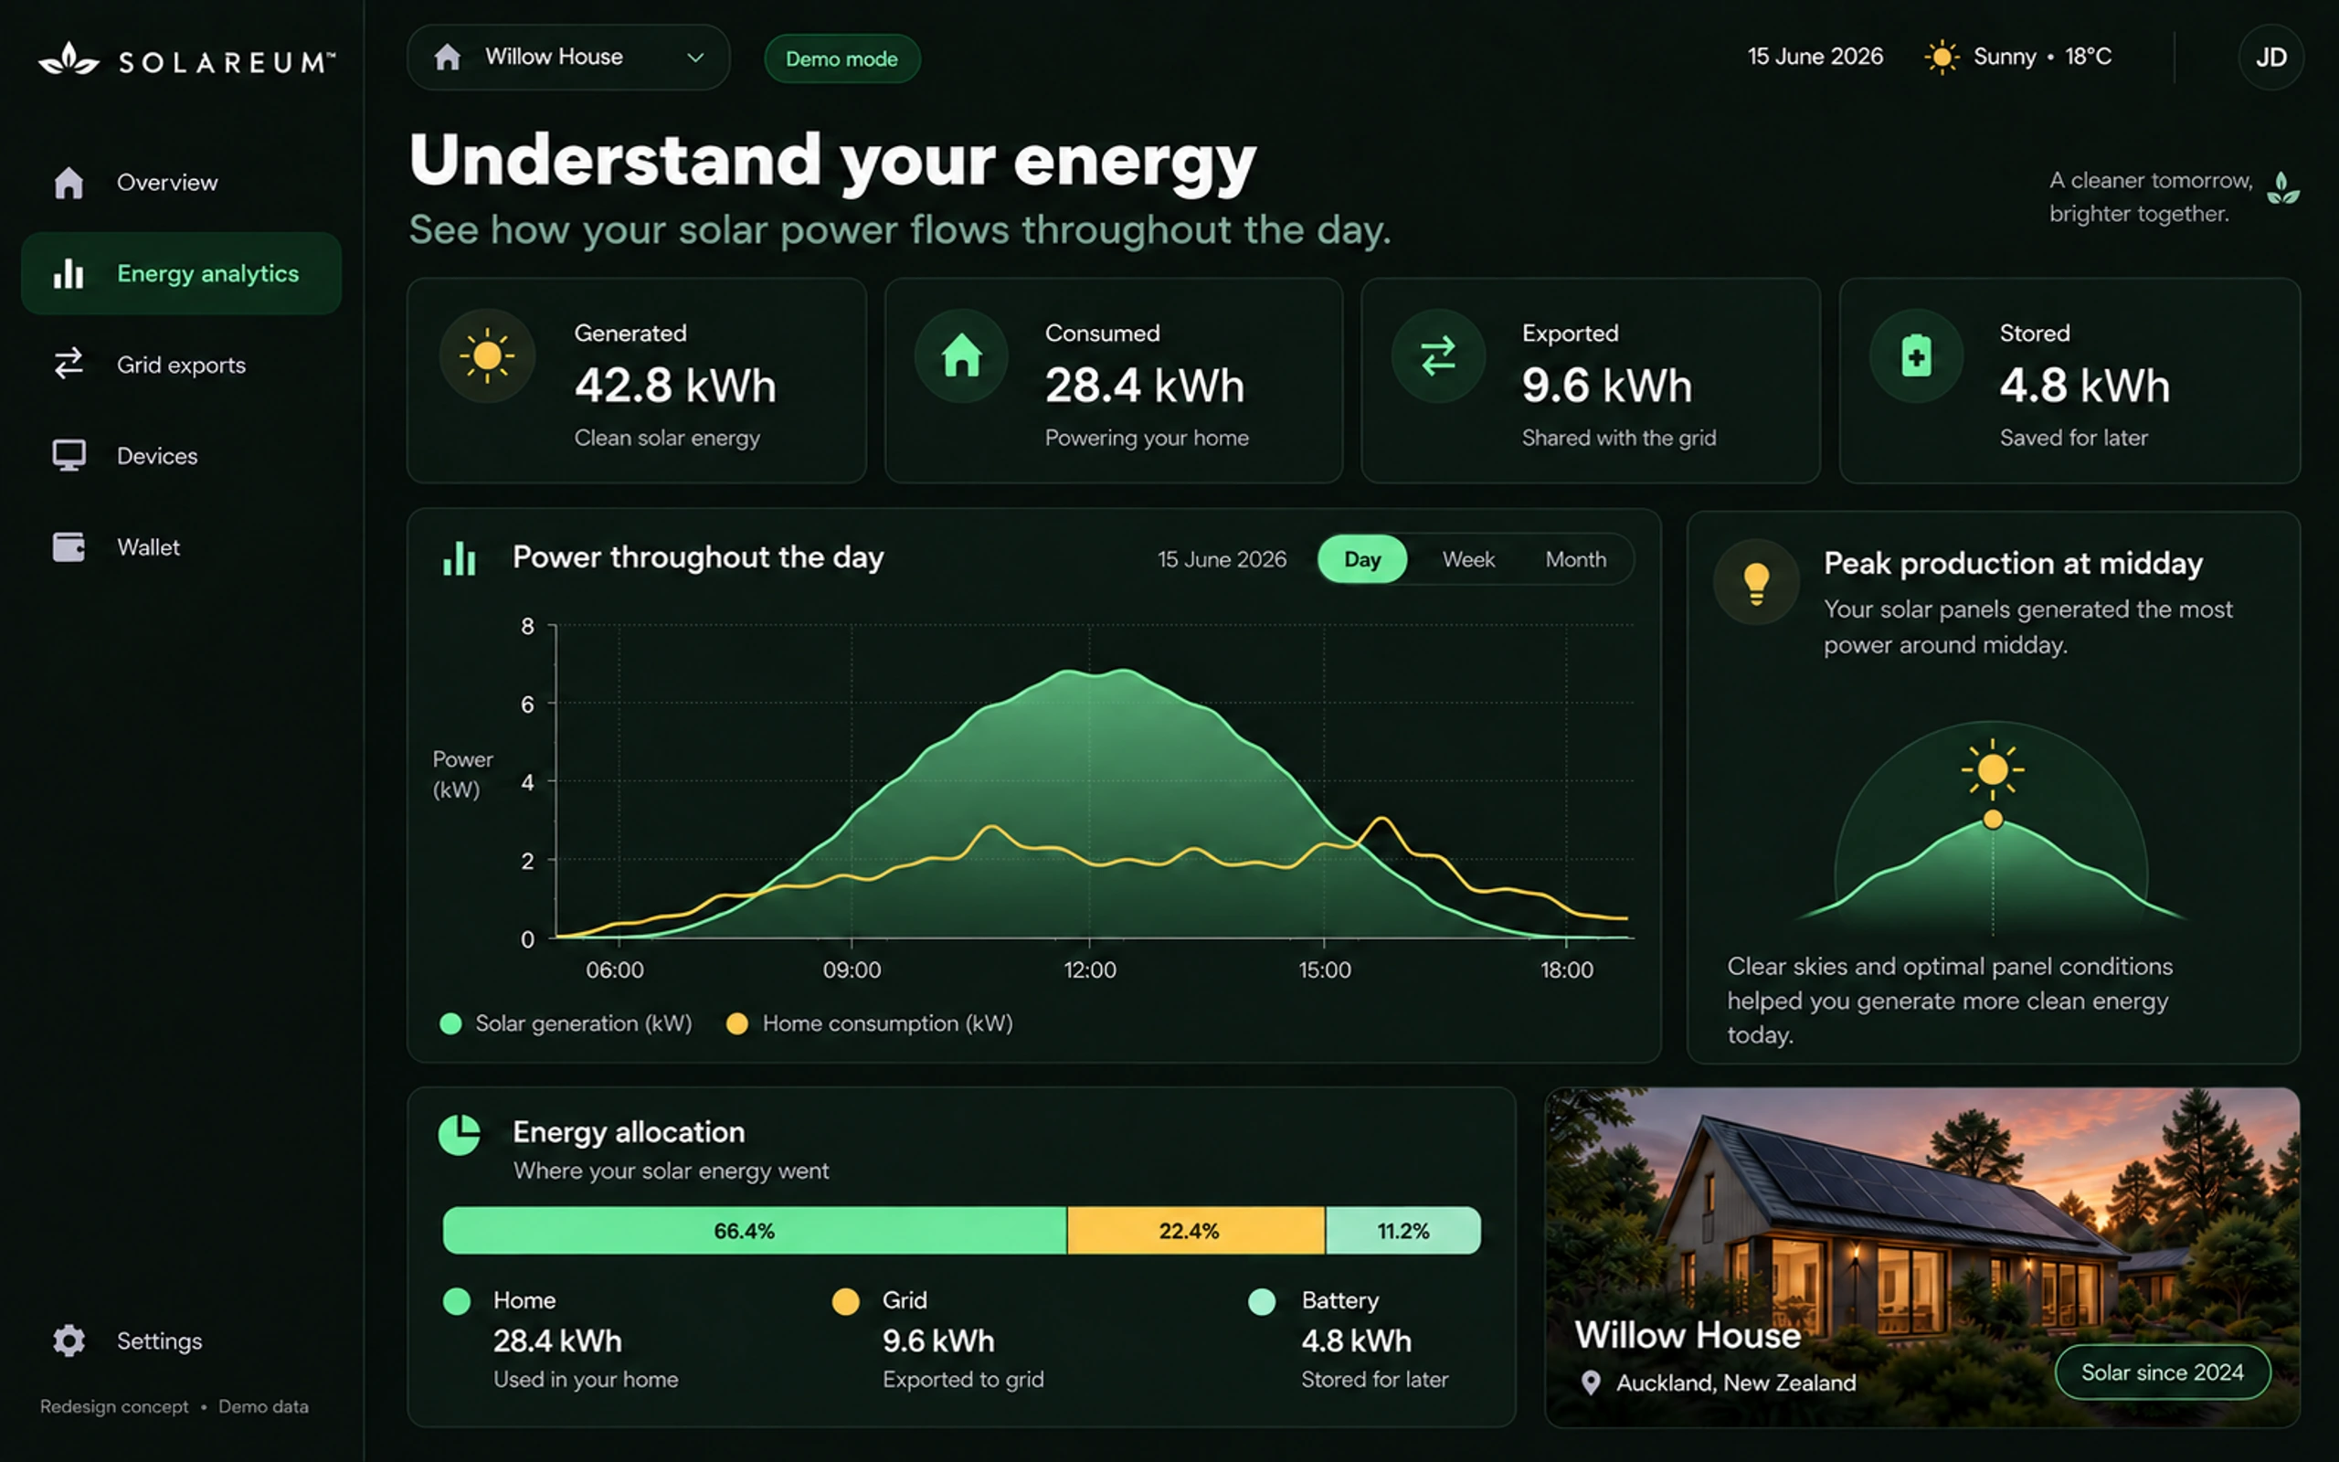Click the Solar since 2024 badge

[2162, 1372]
